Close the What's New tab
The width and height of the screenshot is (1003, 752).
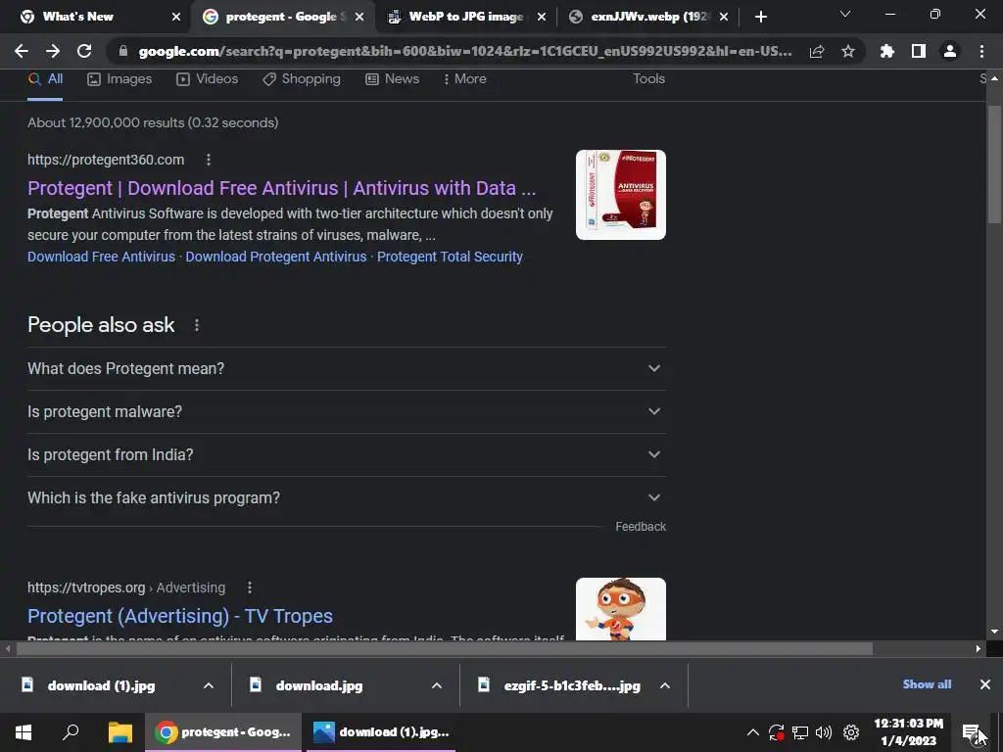tap(176, 17)
